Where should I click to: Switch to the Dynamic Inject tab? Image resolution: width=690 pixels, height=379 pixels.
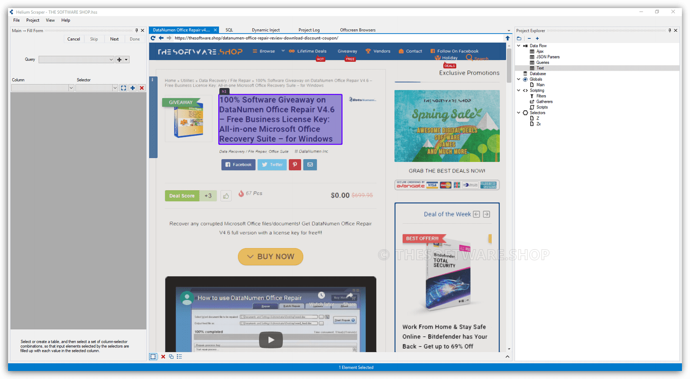point(266,30)
